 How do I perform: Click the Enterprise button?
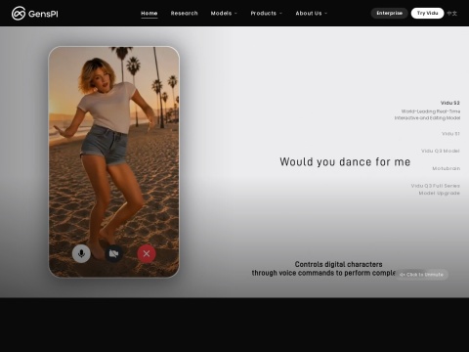coord(389,13)
